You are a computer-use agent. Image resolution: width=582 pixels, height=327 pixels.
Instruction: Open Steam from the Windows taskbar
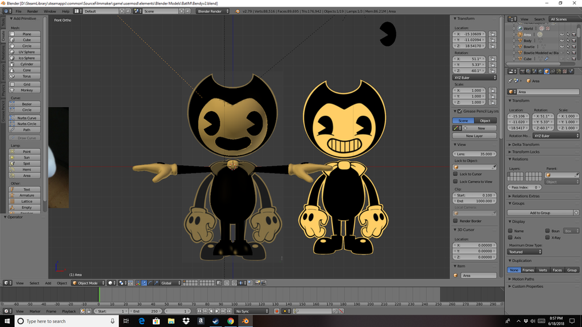[x=215, y=321]
